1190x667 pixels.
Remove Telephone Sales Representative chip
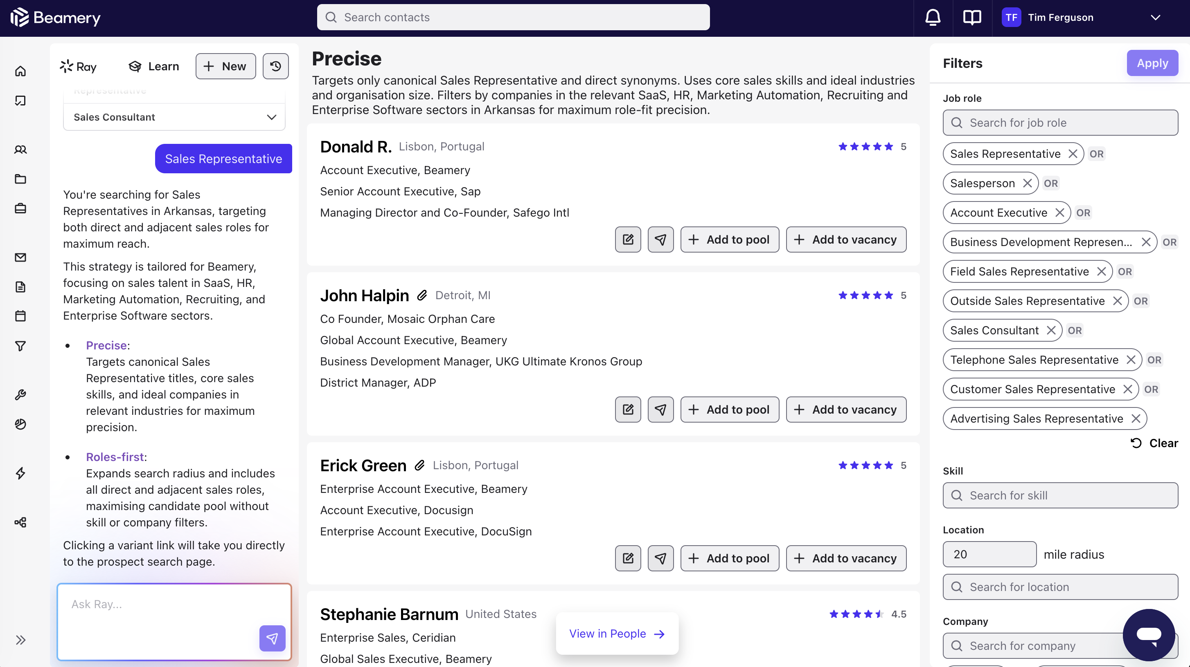pyautogui.click(x=1131, y=360)
